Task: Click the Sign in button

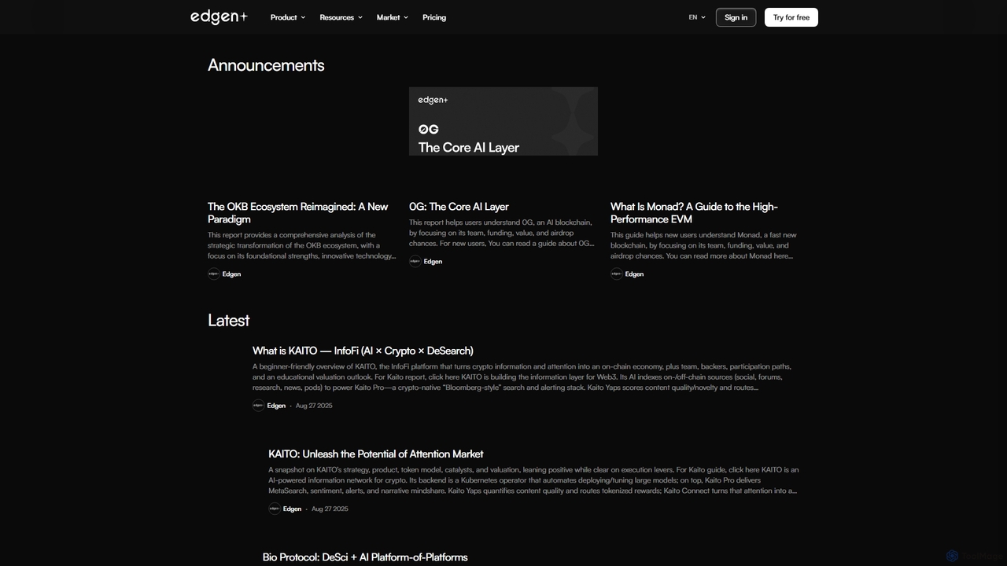Action: coord(736,17)
